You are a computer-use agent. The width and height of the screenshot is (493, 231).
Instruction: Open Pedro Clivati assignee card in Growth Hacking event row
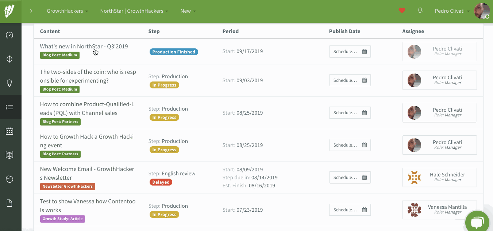(439, 145)
